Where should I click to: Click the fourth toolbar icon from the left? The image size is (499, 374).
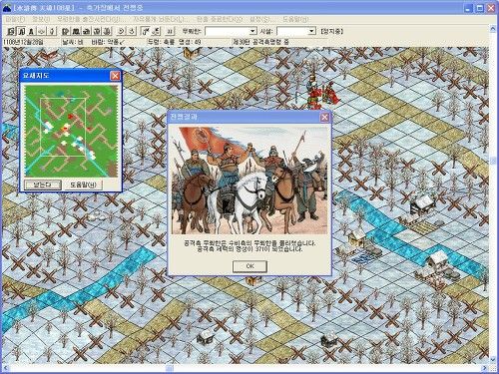[42, 31]
